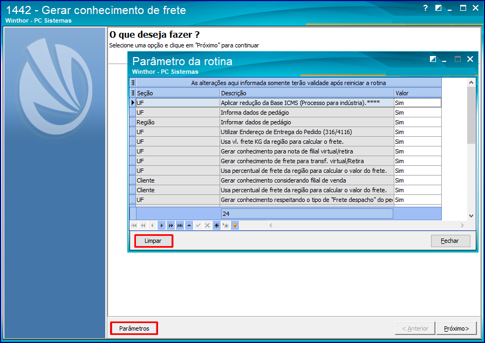Open grid options icon left of Seção header

tap(133, 93)
